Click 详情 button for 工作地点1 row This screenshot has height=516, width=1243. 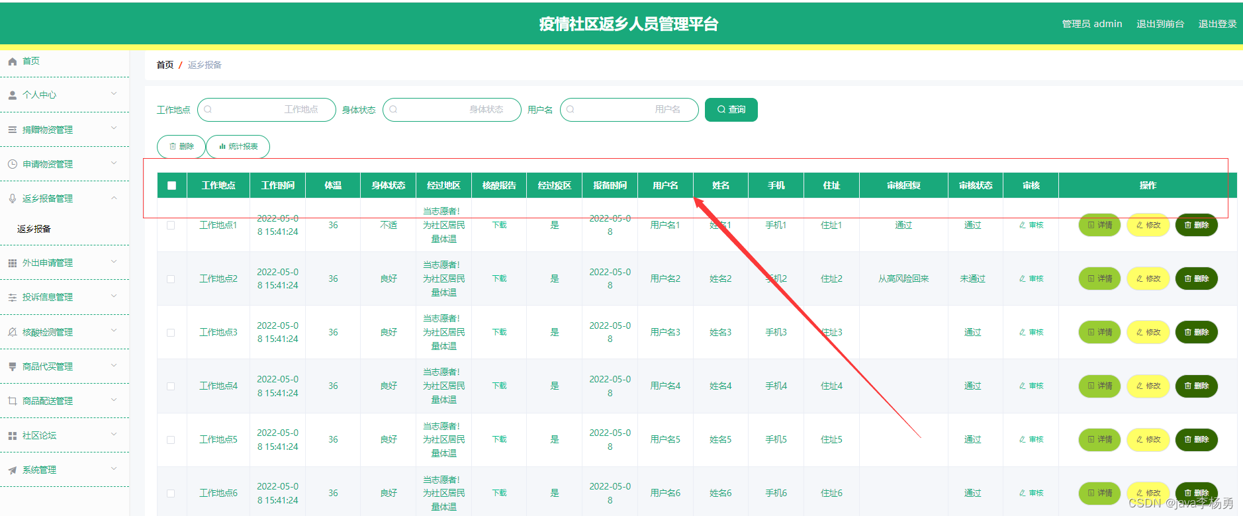(1099, 226)
